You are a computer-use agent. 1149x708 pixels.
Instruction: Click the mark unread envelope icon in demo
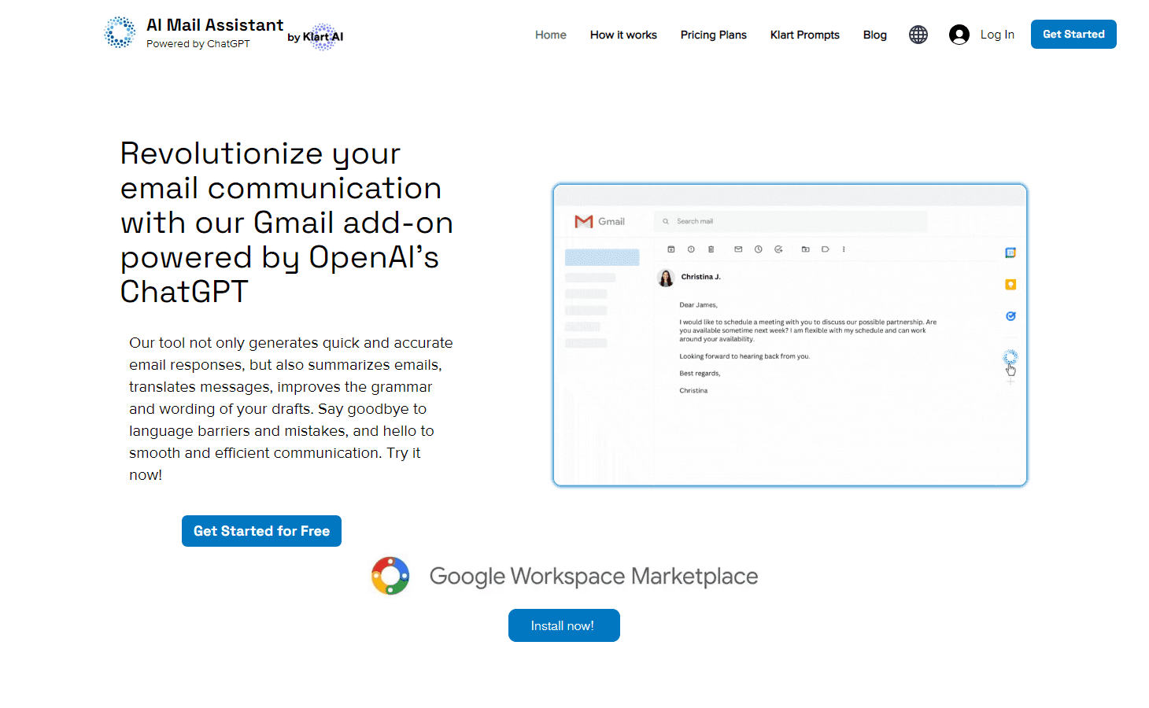[738, 249]
